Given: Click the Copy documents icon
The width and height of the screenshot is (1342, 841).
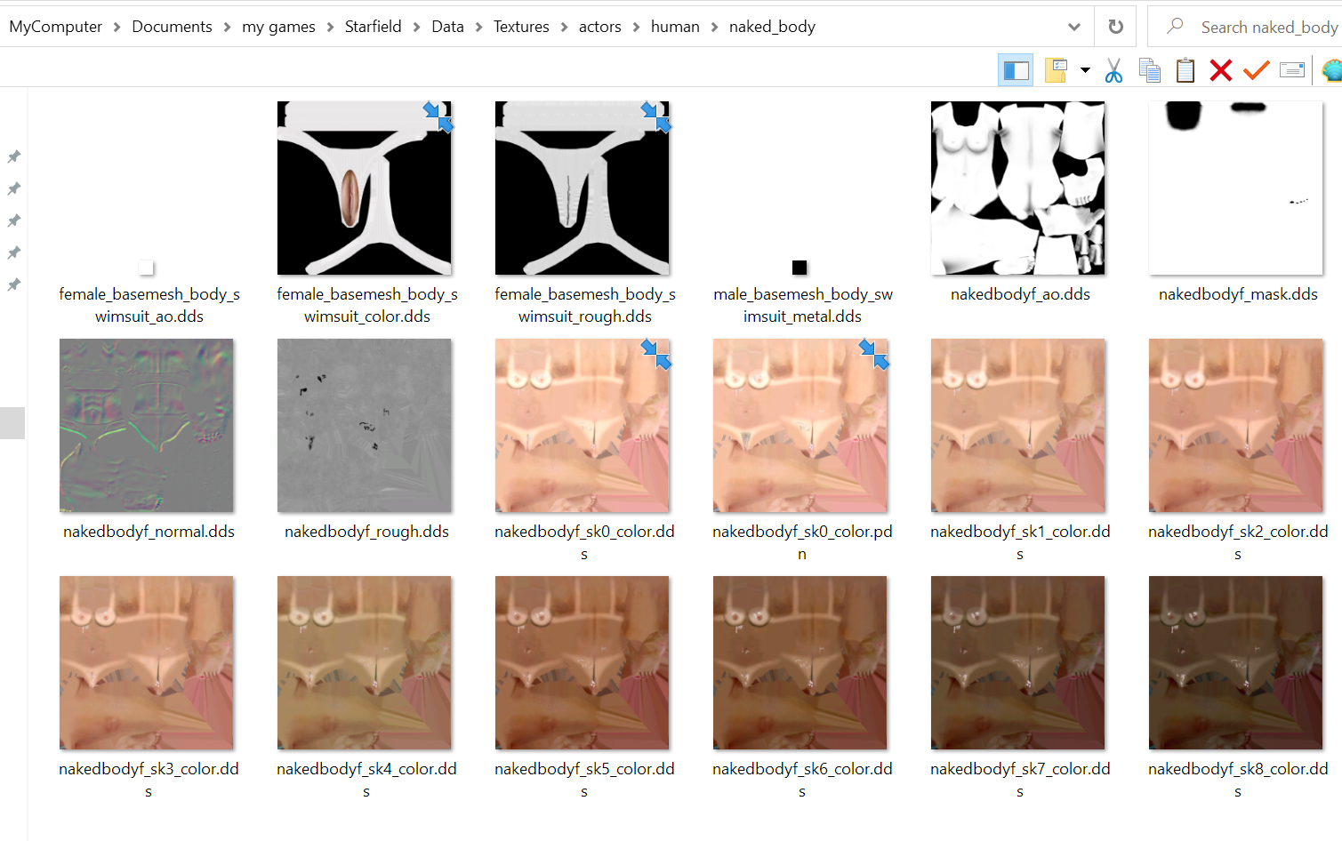Looking at the screenshot, I should tap(1150, 70).
